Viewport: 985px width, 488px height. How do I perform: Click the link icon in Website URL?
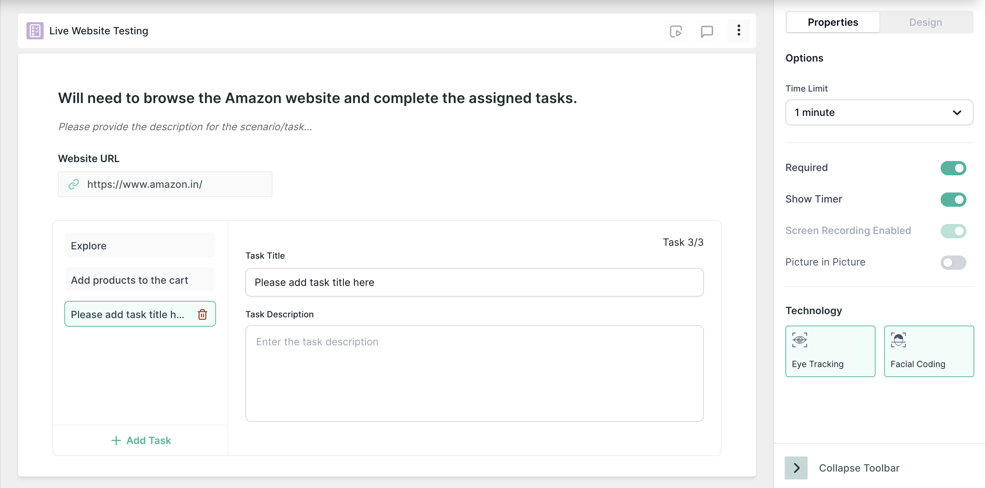pyautogui.click(x=73, y=184)
